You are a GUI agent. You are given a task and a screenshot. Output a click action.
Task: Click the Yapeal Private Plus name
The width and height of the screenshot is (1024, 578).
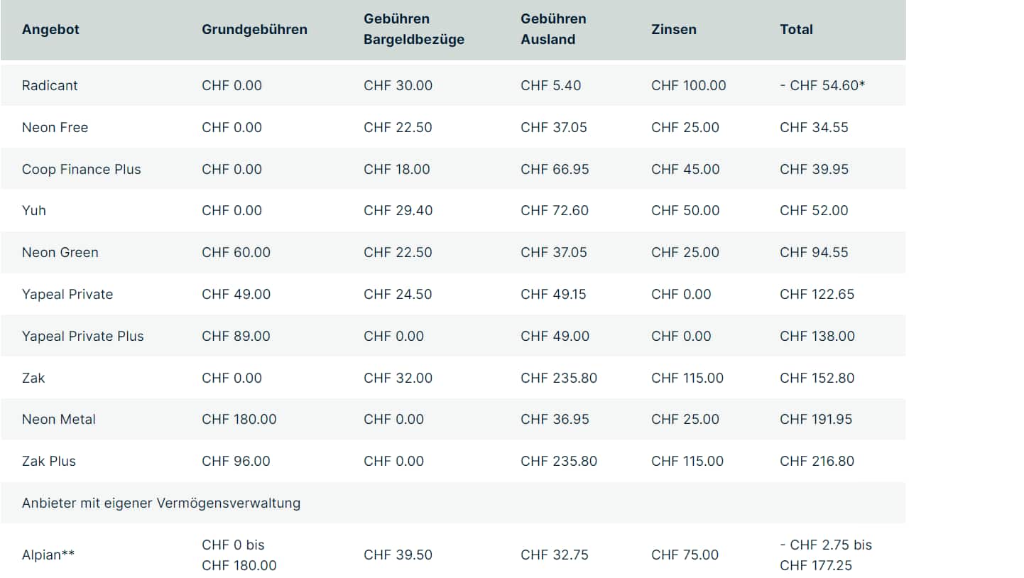82,336
